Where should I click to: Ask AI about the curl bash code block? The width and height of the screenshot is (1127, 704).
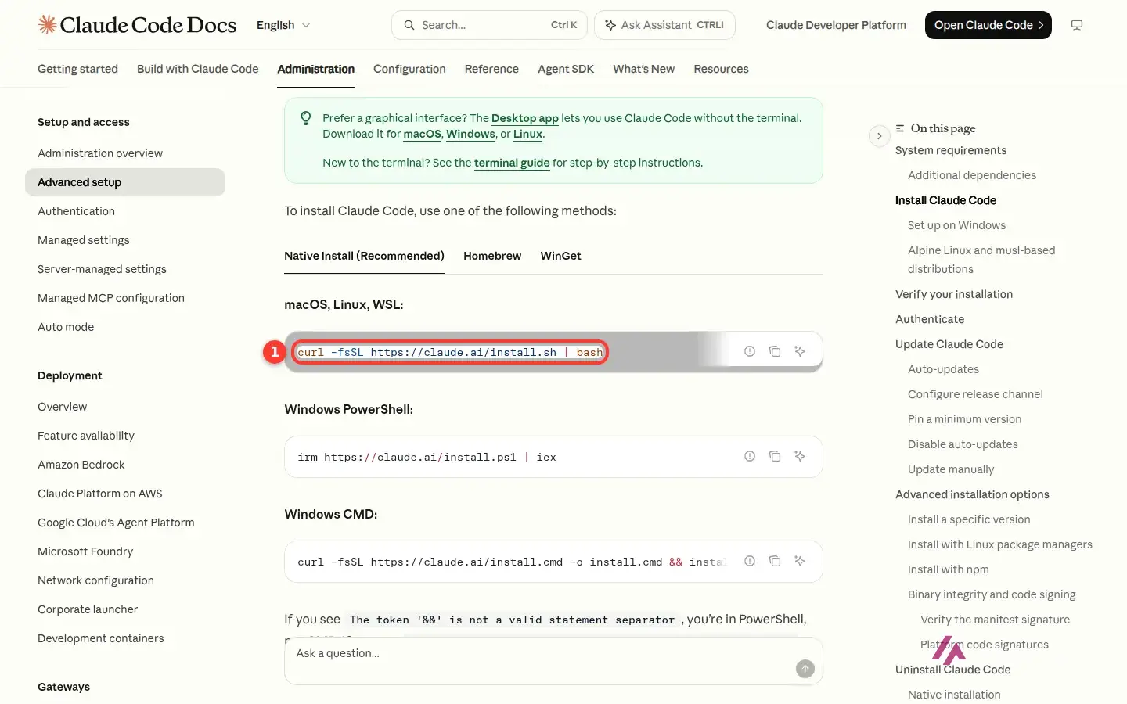pos(800,351)
